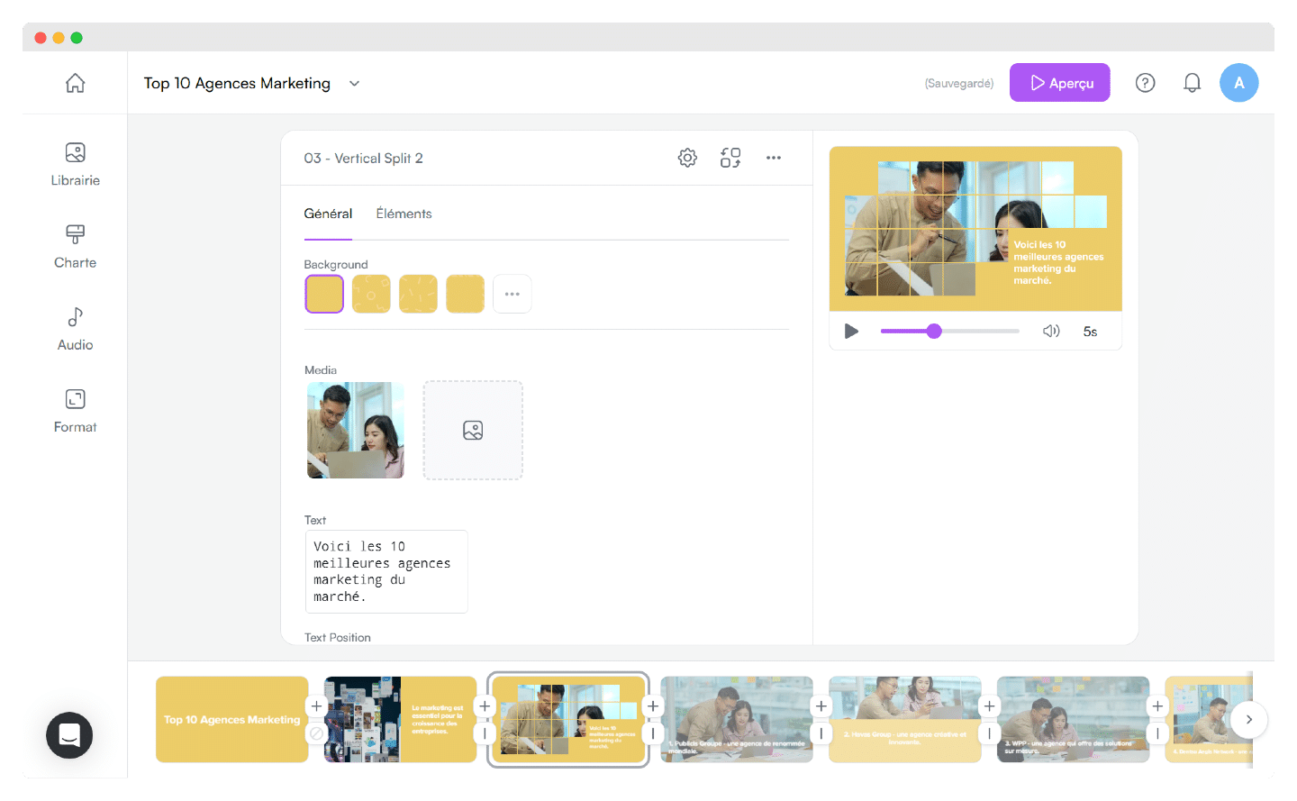Select the WPP slide thumbnail
This screenshot has width=1297, height=801.
[x=1074, y=719]
